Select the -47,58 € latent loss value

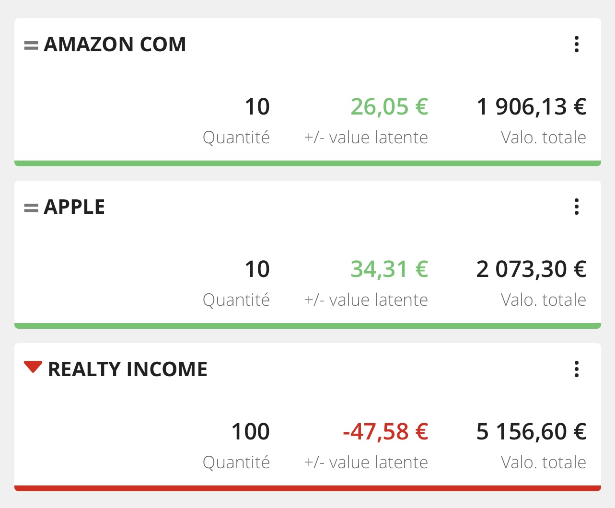tap(385, 431)
